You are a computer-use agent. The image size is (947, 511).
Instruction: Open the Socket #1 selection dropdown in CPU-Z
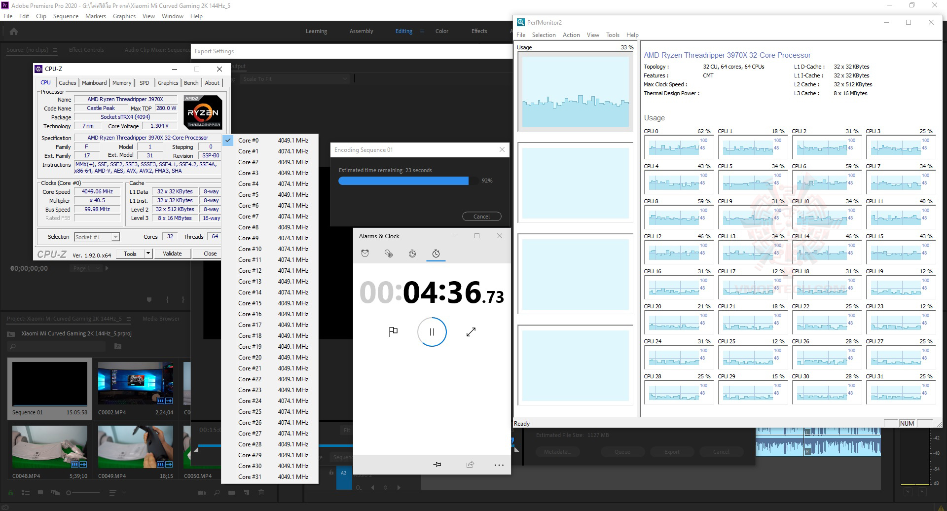[x=97, y=237]
